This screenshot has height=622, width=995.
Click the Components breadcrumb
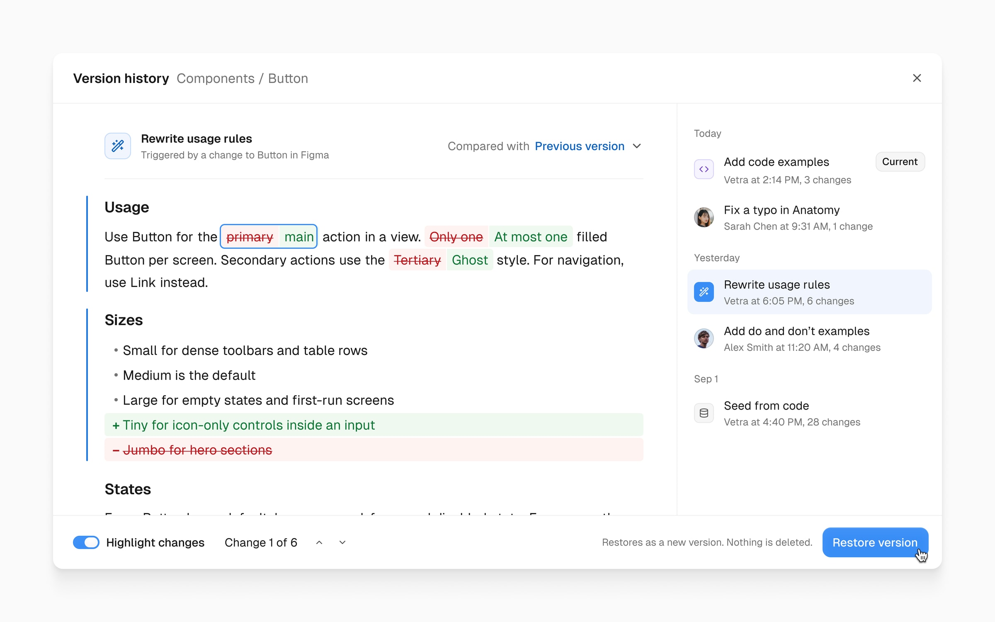click(216, 78)
